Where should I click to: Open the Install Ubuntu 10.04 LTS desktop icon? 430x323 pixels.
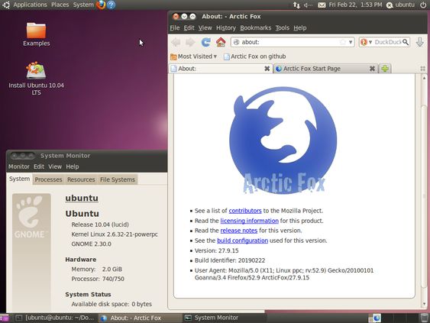click(36, 79)
